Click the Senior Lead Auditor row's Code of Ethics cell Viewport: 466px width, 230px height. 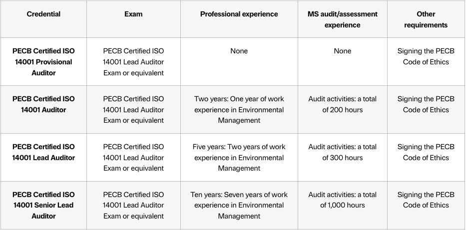tap(426, 200)
